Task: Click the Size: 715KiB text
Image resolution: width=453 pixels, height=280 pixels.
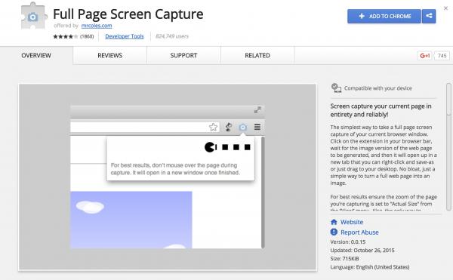Action: 344,259
